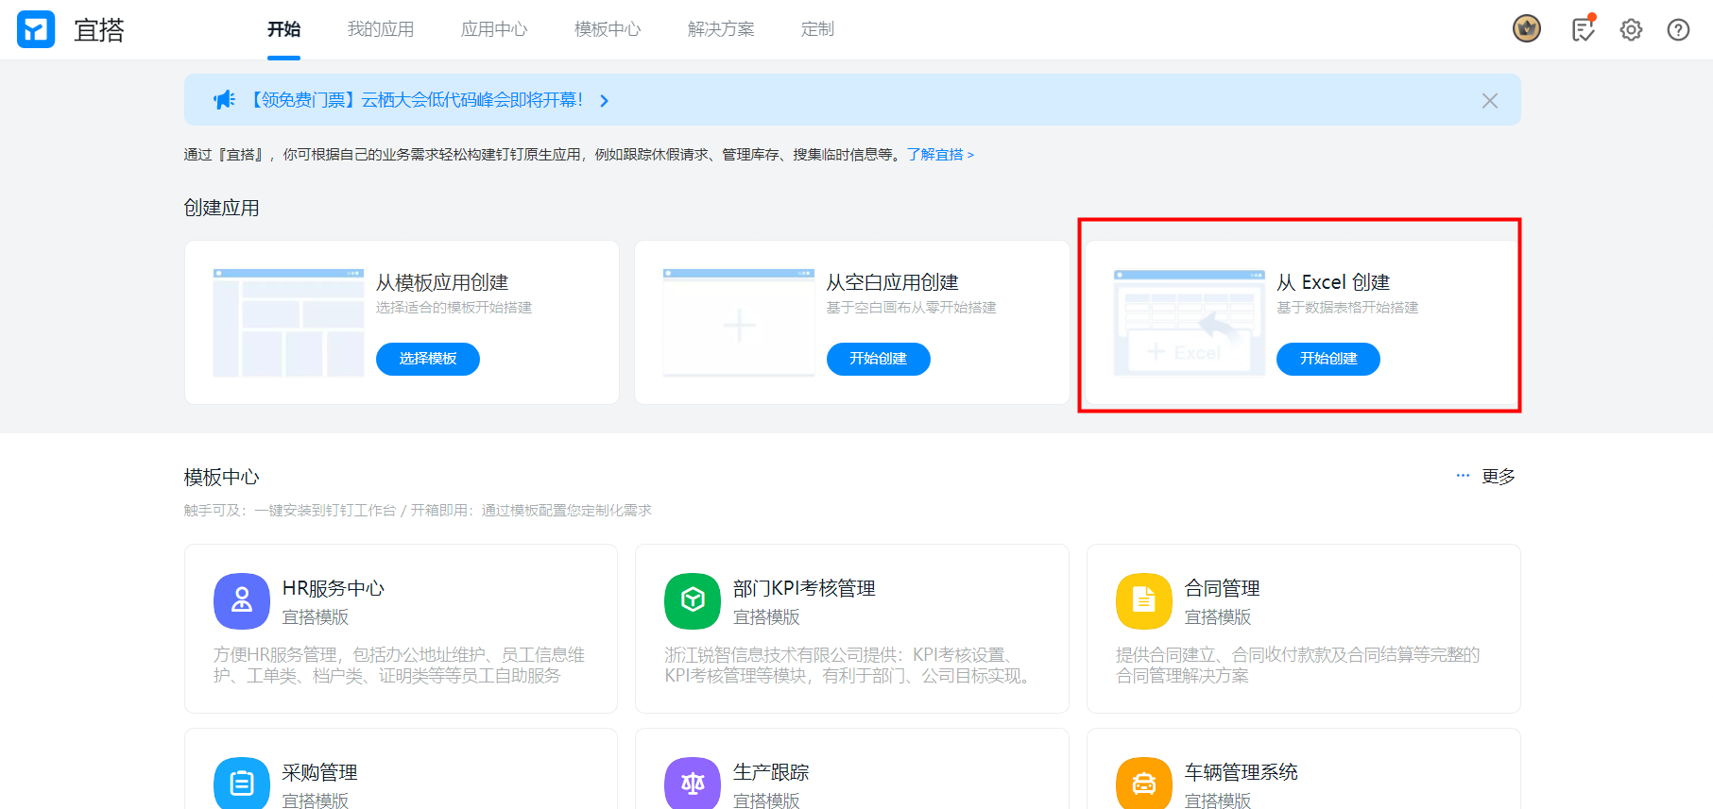Click the ellipsis icon beside 更多

(x=1463, y=476)
